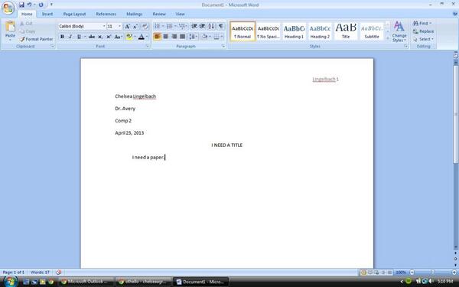Apply Heading 2 style
Image resolution: width=459 pixels, height=287 pixels.
pos(320,31)
